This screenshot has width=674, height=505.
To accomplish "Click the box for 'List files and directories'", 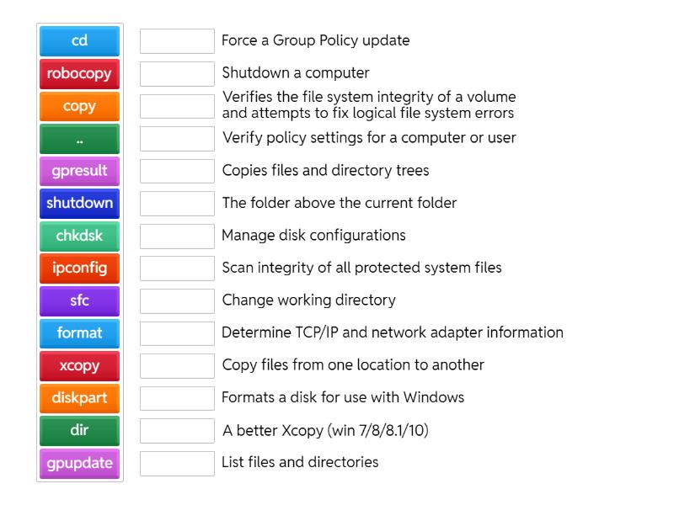I will pos(177,463).
